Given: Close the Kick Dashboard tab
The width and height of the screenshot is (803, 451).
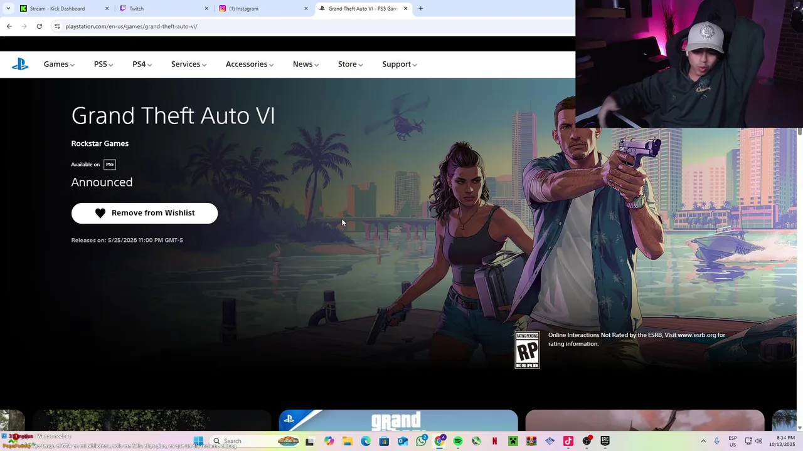Looking at the screenshot, I should pos(107,9).
